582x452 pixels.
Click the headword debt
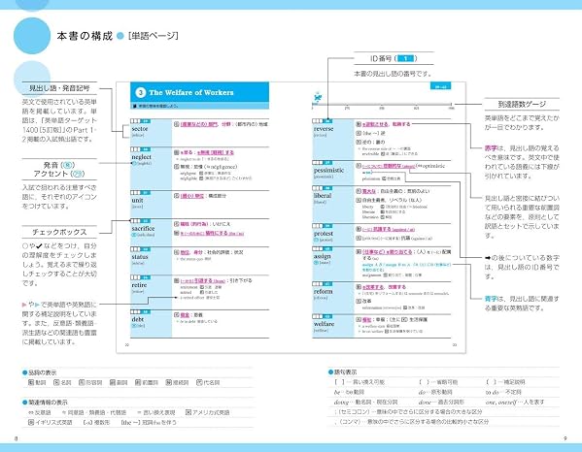click(x=138, y=319)
